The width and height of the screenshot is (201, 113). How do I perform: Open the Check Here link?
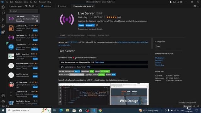click(x=99, y=62)
